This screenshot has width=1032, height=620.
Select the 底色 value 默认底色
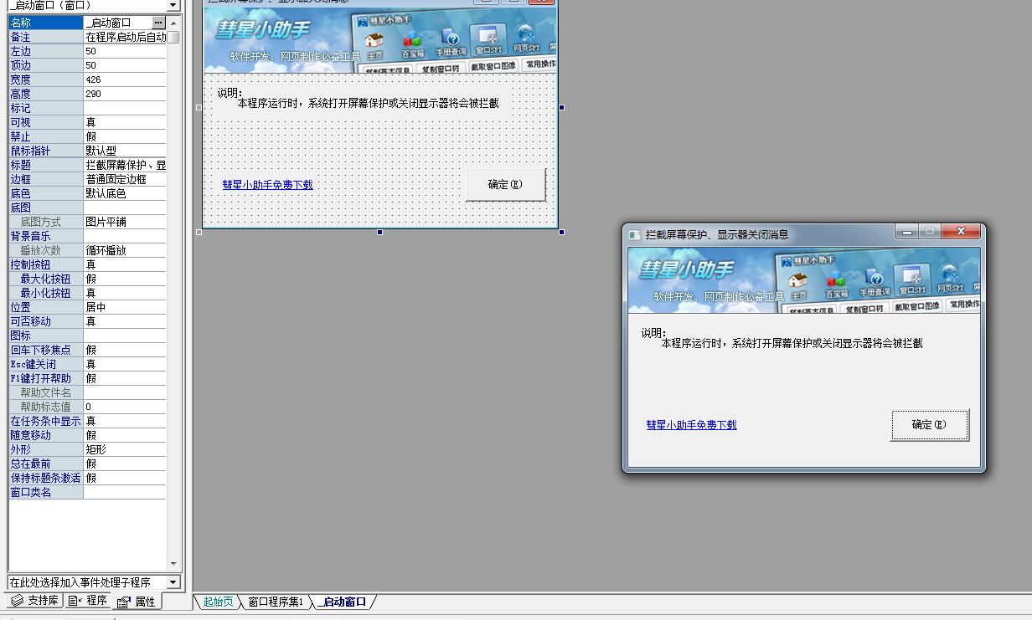coord(125,193)
